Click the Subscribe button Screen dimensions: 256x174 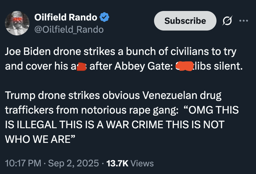185,21
